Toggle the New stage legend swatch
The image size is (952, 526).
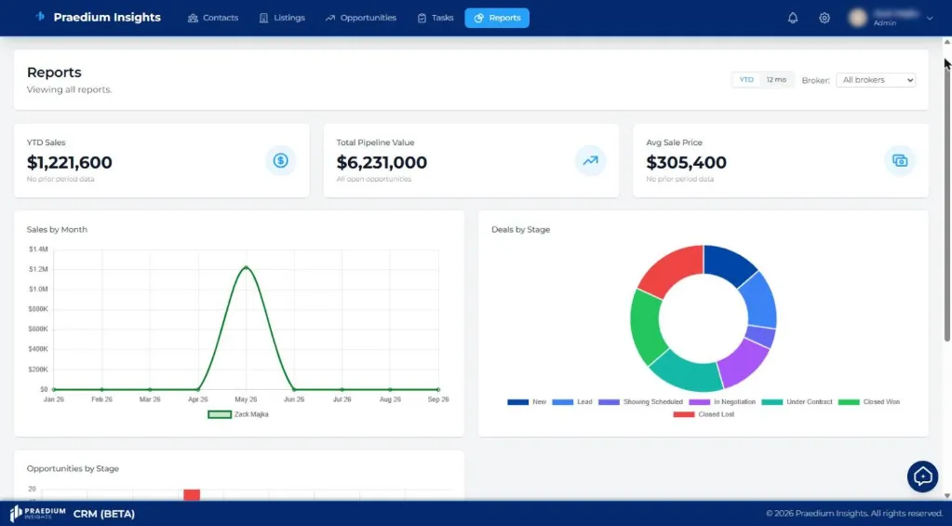pyautogui.click(x=518, y=402)
